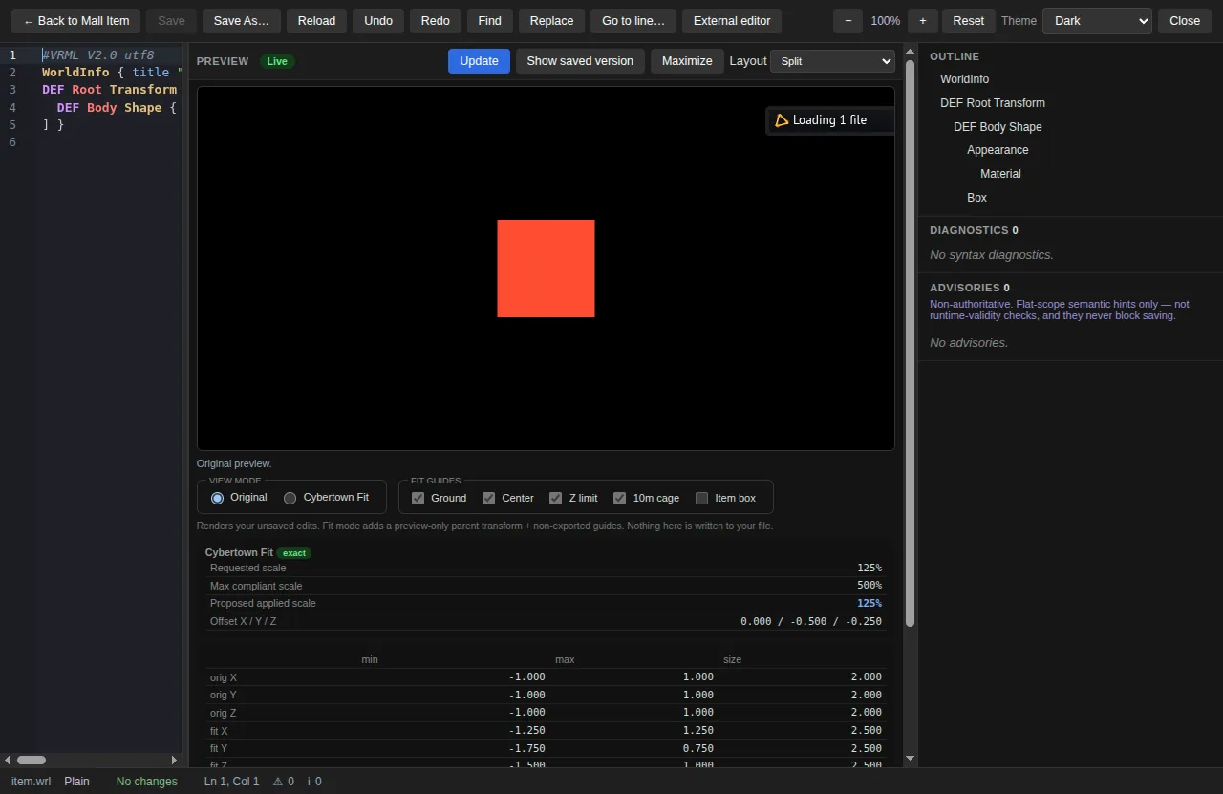Image resolution: width=1223 pixels, height=794 pixels.
Task: Select Material node in outline
Action: [1000, 174]
